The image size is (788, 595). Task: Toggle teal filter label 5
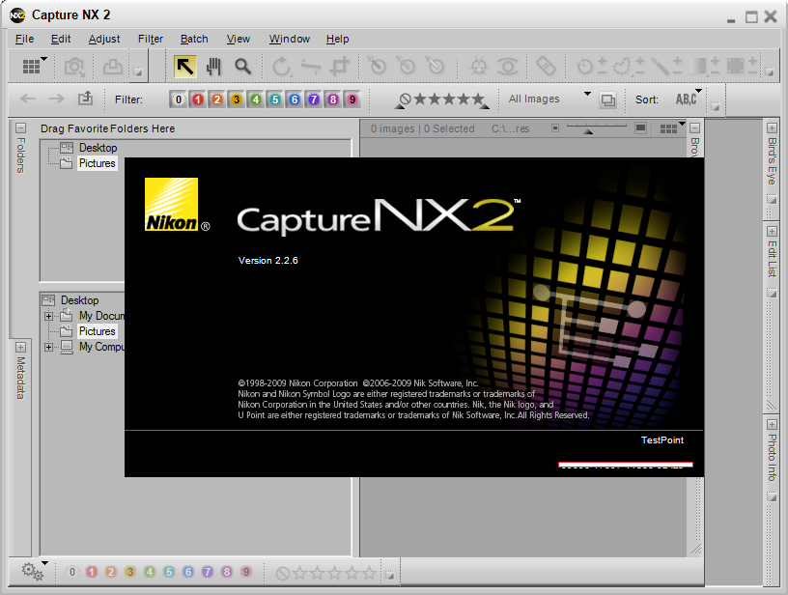275,99
